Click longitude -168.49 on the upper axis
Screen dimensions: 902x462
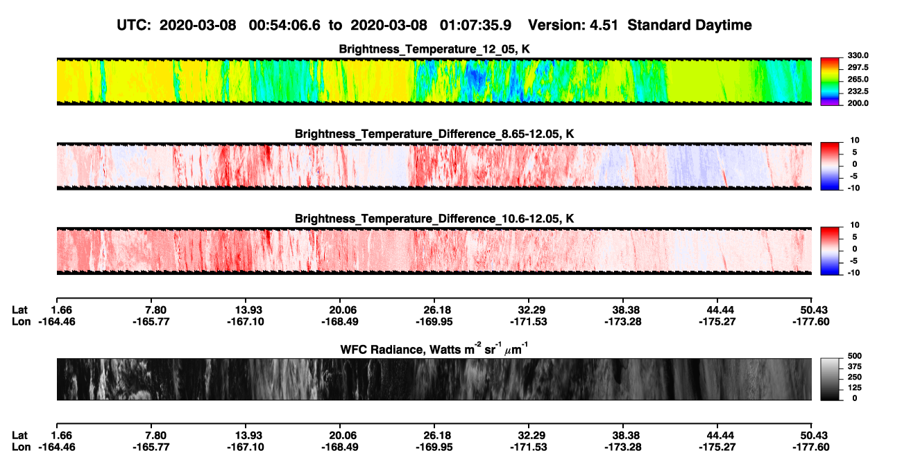click(340, 321)
